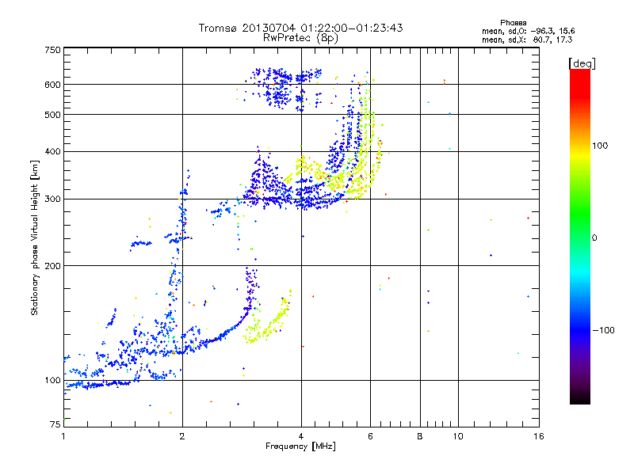The height and width of the screenshot is (475, 634).
Task: Select the 'RwPretec (8p)' subtitle
Action: pos(300,38)
